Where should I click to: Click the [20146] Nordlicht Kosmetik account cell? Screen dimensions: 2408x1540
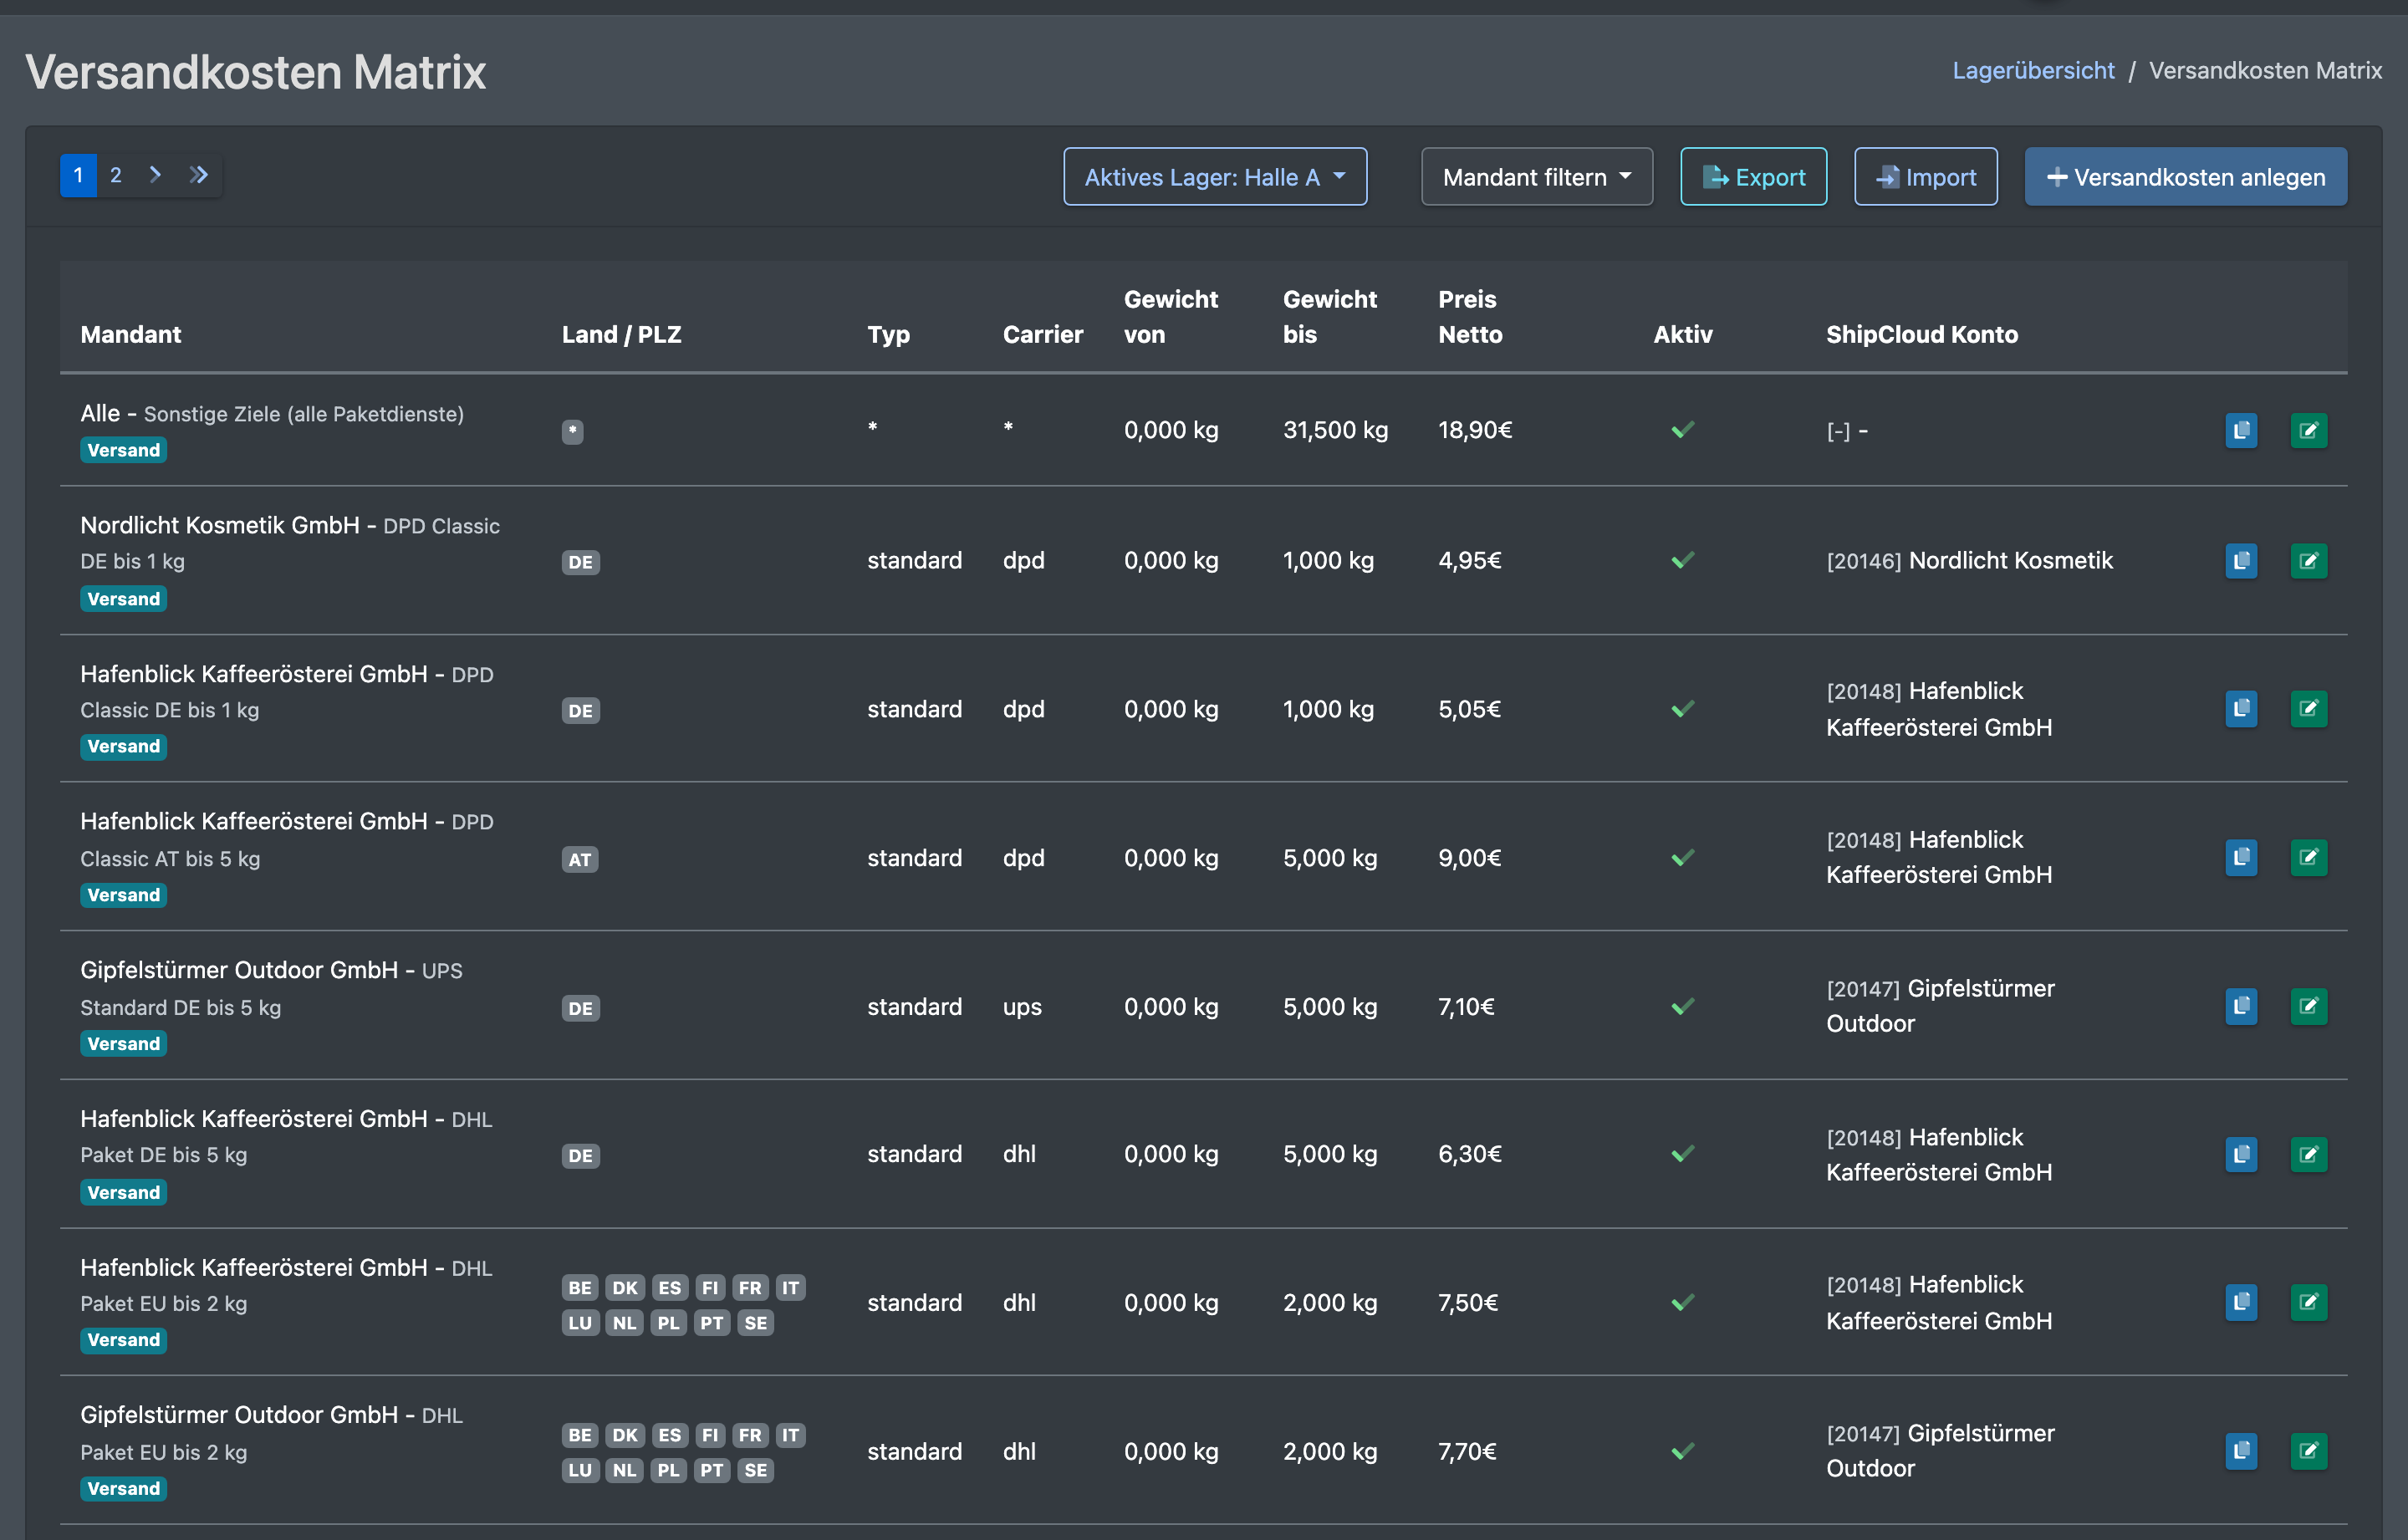(x=1969, y=560)
